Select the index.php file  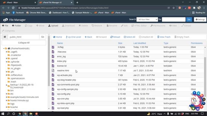62,61
